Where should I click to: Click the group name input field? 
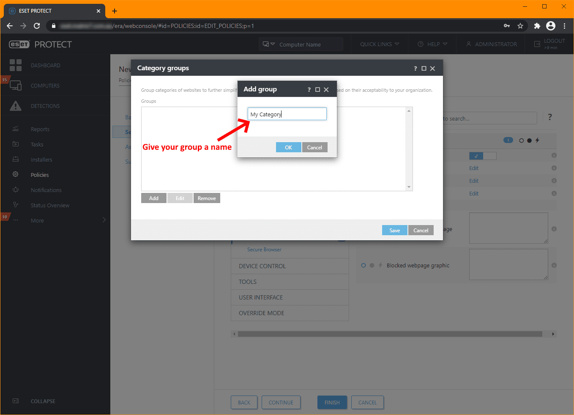tap(287, 114)
